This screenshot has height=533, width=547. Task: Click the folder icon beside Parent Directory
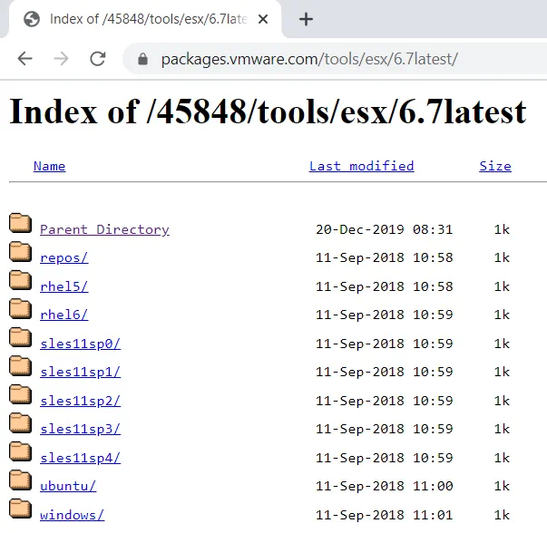click(x=21, y=224)
